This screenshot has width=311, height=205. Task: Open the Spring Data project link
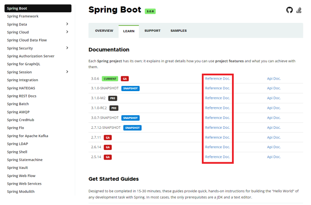[17, 24]
